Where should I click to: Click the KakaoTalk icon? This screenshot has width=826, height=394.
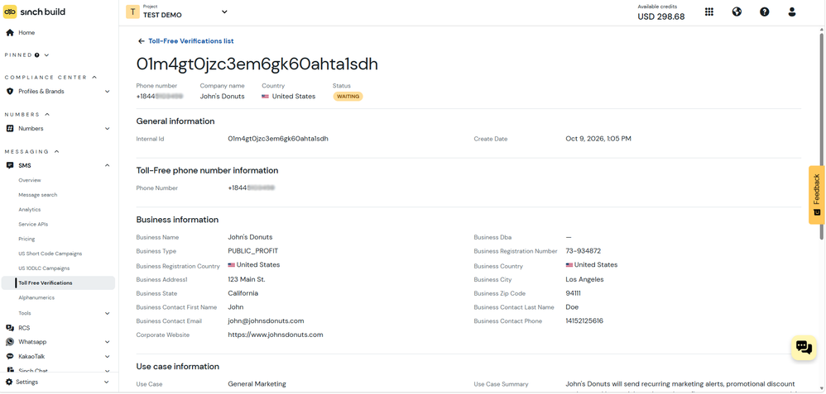[9, 356]
